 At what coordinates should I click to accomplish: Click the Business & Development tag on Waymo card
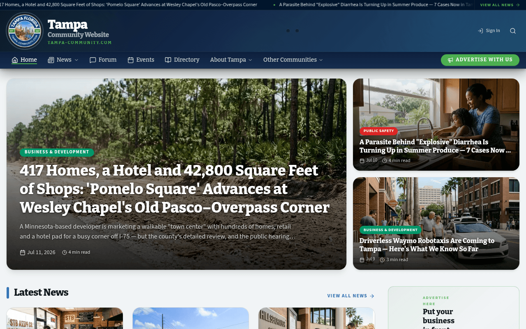point(390,230)
